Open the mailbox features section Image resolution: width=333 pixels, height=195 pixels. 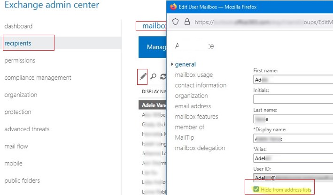tap(196, 117)
